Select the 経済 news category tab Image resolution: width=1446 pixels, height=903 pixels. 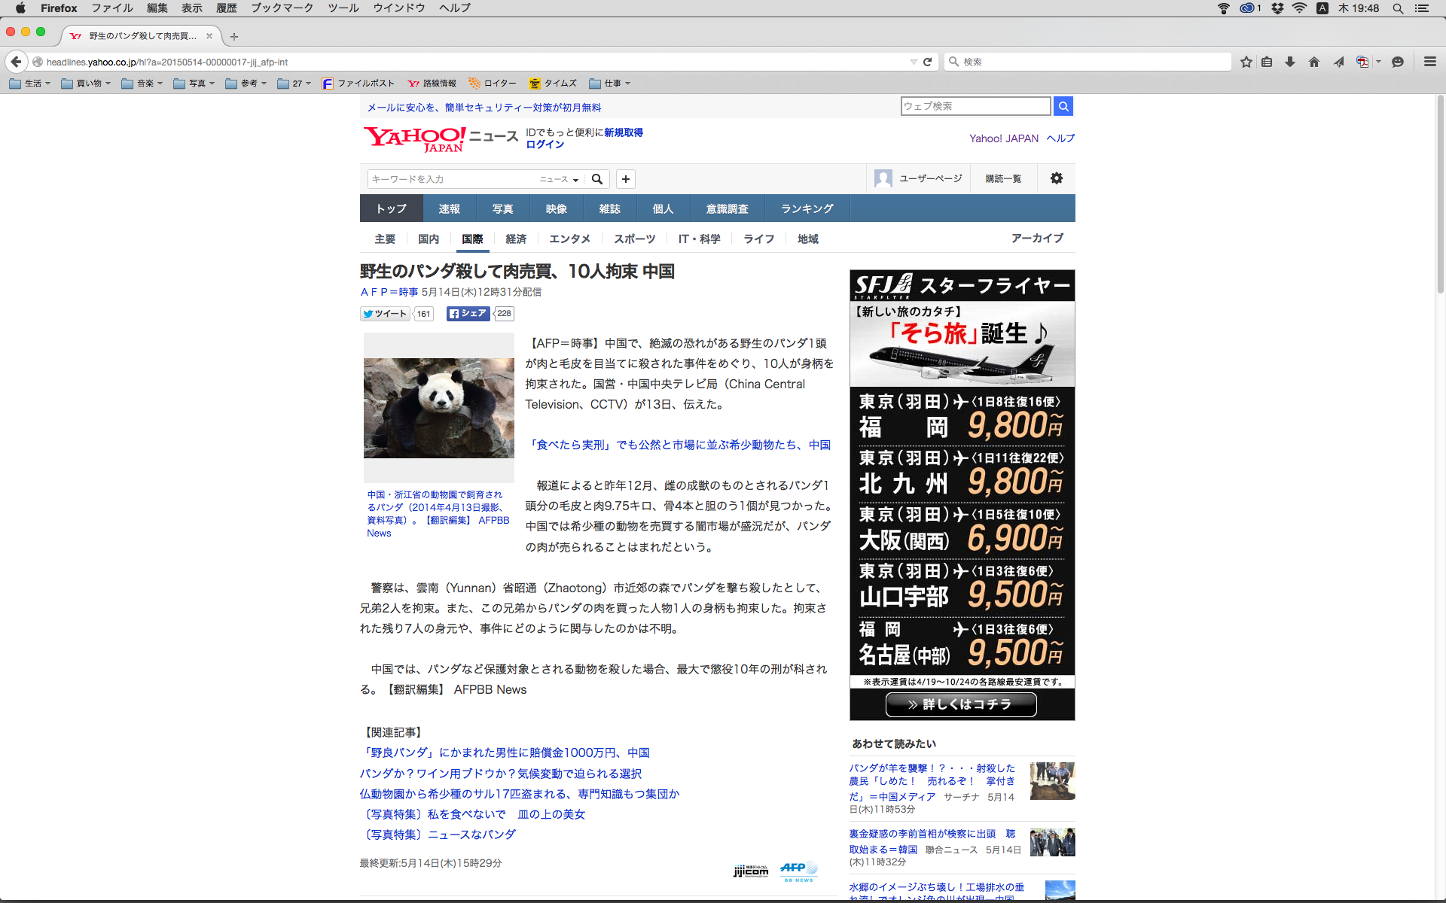coord(516,239)
